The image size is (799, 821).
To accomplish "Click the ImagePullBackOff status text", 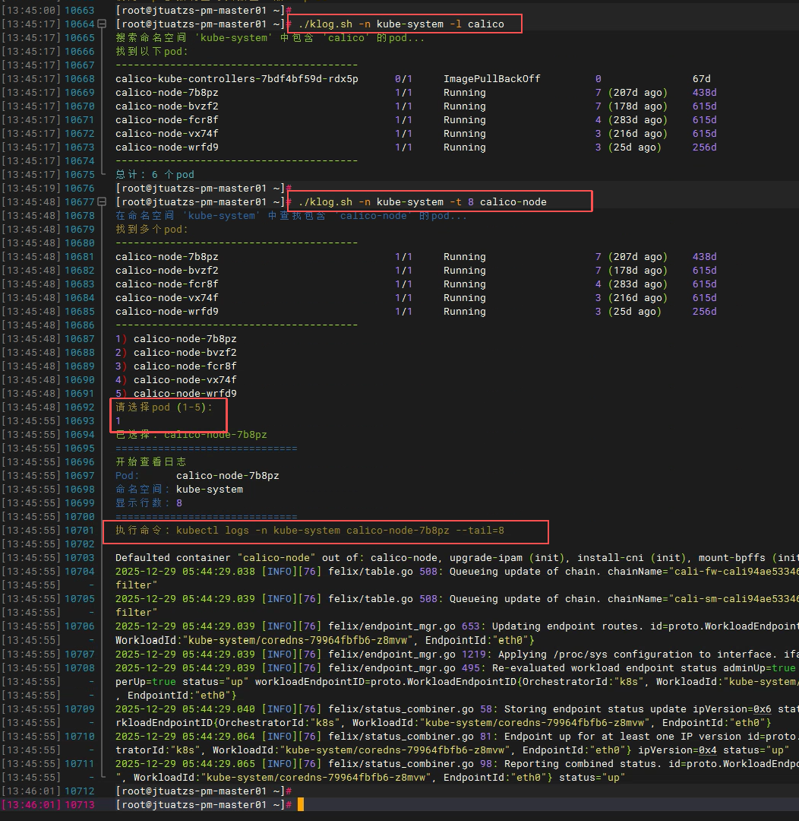I will click(x=491, y=79).
